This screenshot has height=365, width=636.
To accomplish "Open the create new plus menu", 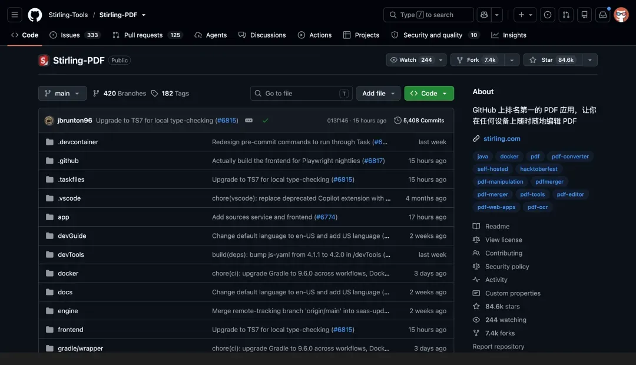I will coord(525,15).
